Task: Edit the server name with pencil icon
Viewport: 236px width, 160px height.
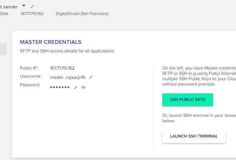Action: [x=32, y=6]
